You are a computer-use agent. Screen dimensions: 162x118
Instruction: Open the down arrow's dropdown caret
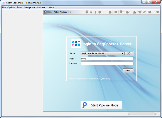click(124, 12)
